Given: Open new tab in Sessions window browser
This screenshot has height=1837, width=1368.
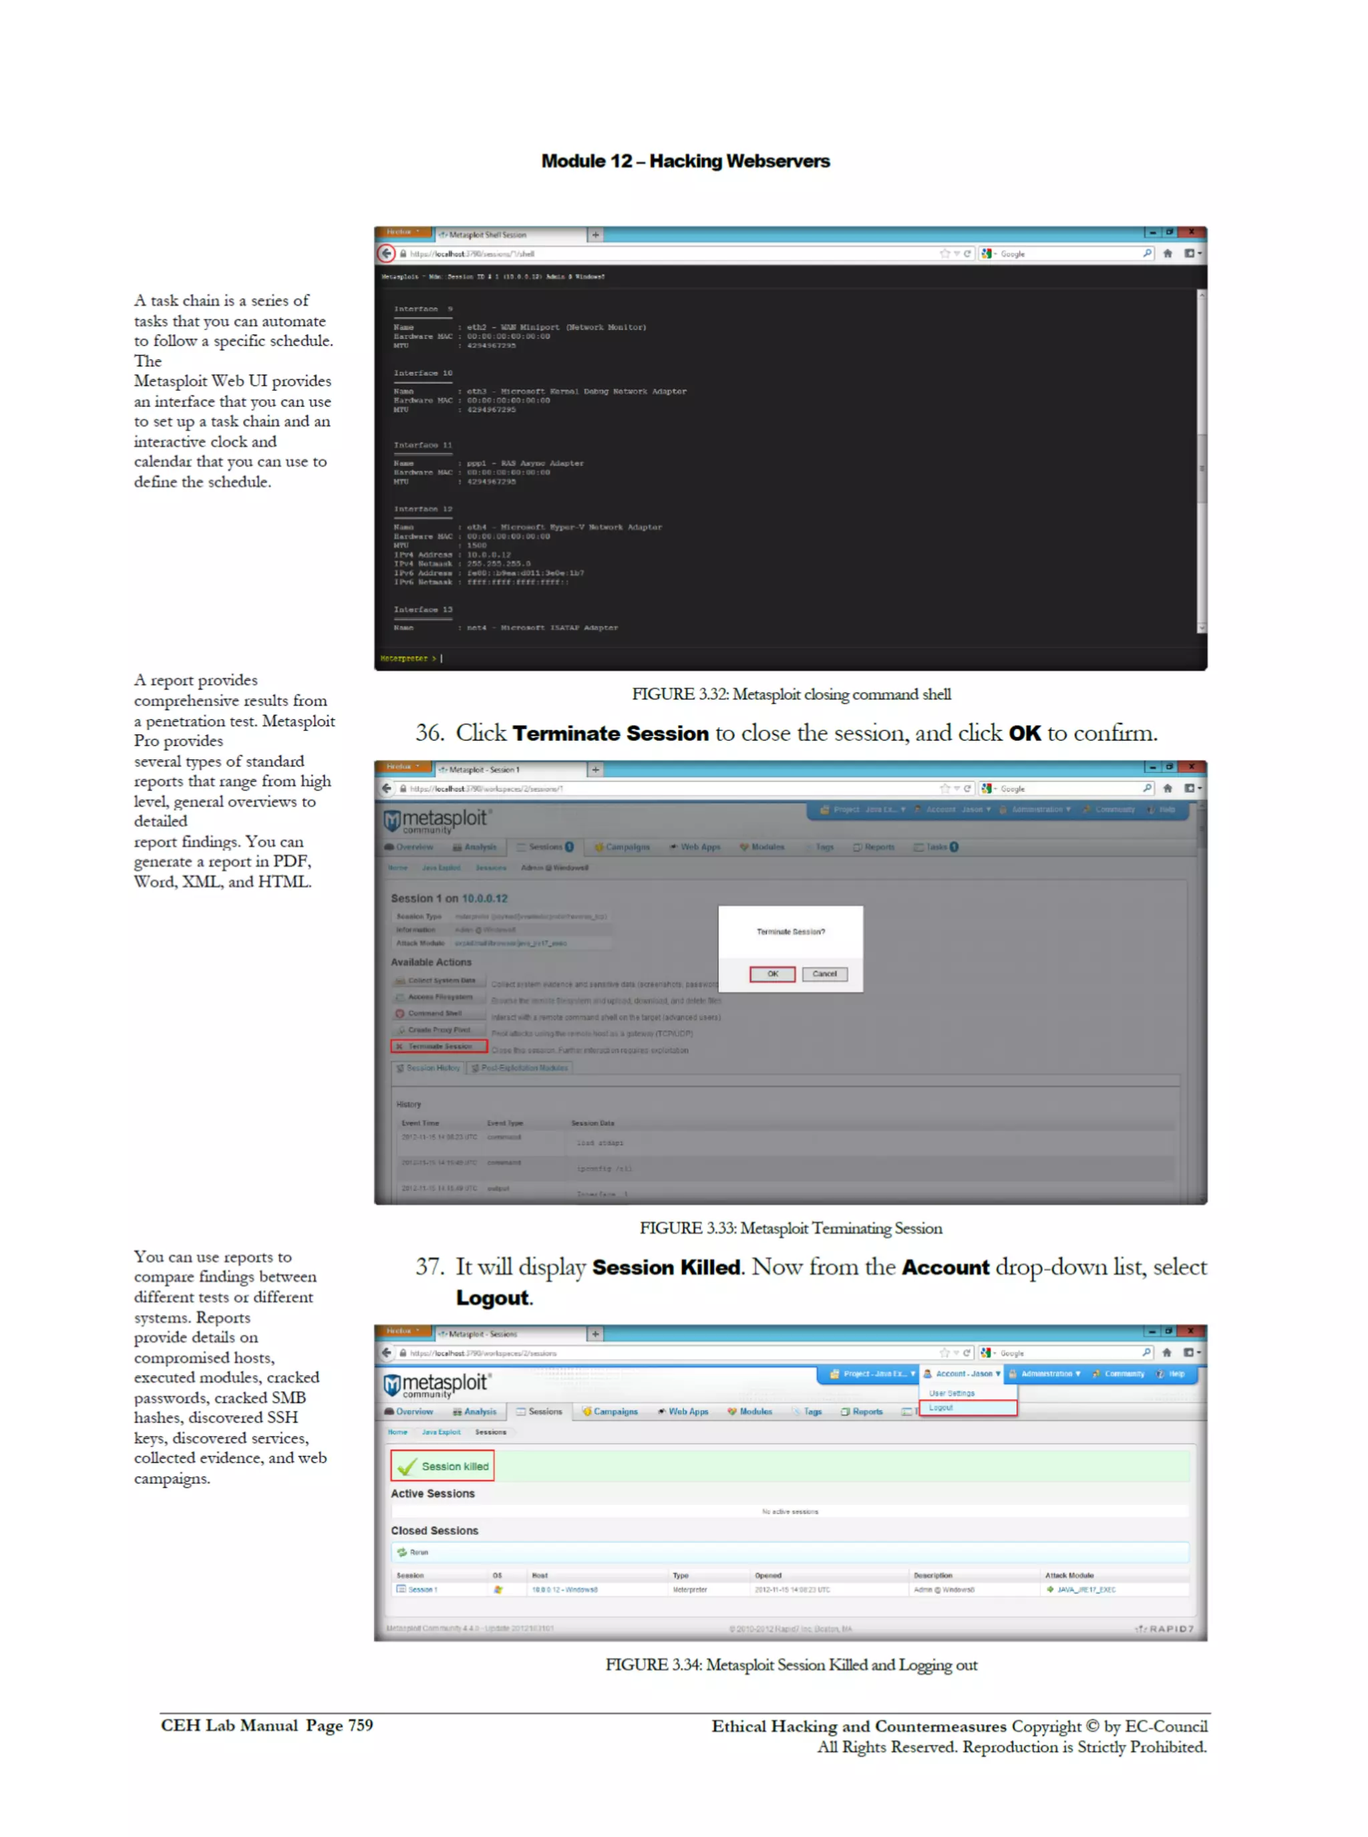Looking at the screenshot, I should coord(594,1334).
